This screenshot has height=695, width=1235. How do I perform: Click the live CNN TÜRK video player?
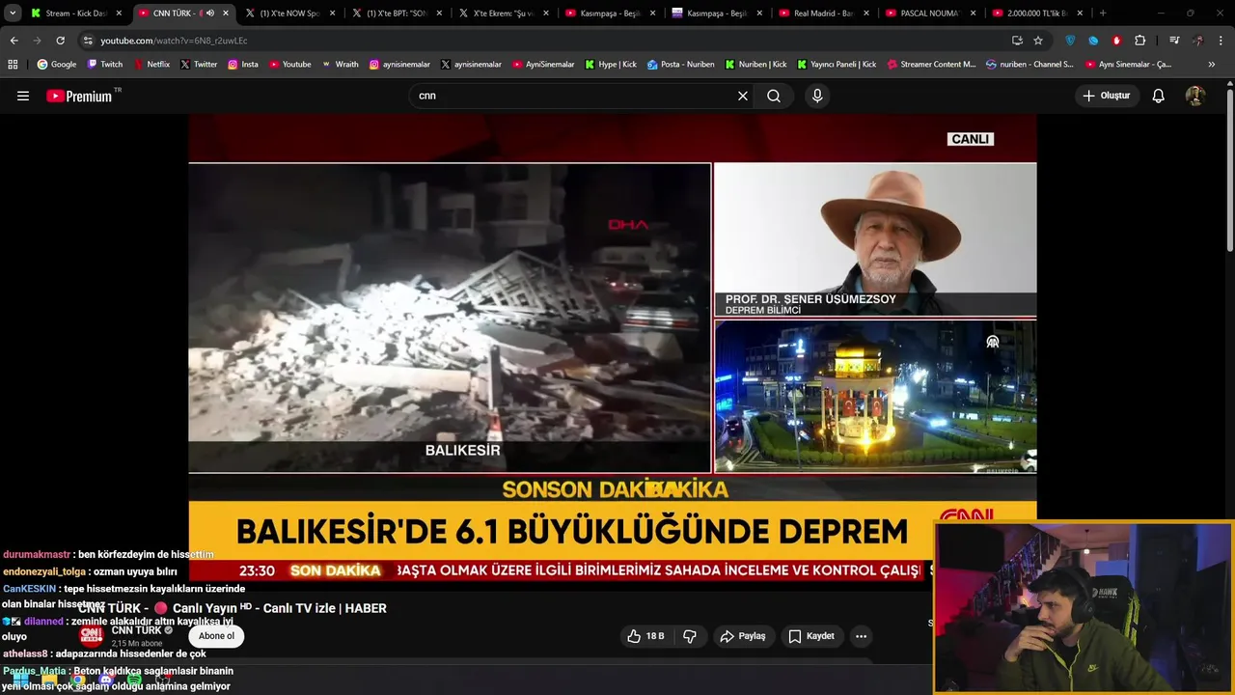(613, 347)
